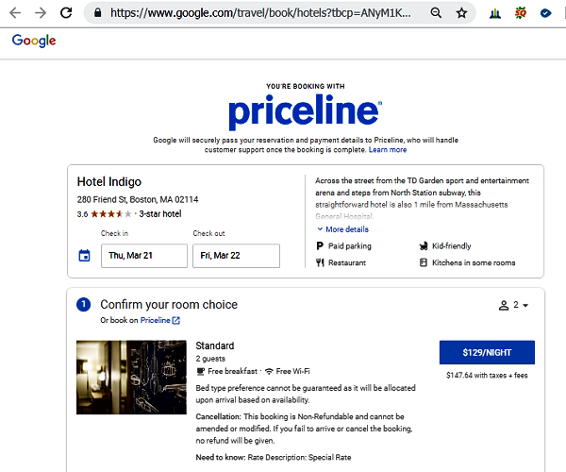Open the green bar-chart extension icon
This screenshot has width=566, height=472.
495,13
